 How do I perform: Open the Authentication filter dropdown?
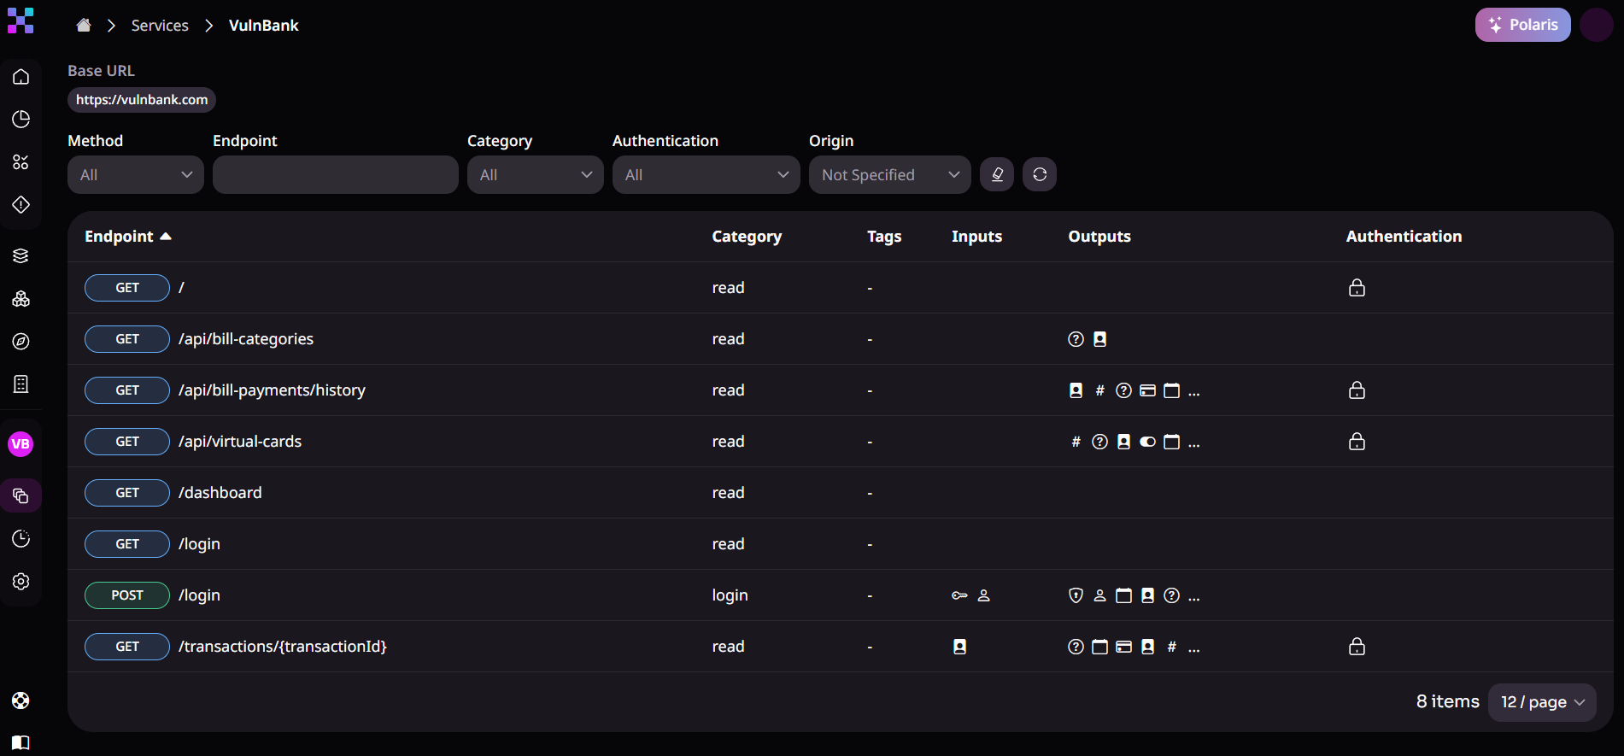coord(706,174)
